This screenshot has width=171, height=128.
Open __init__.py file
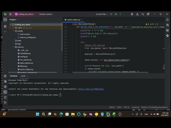pyautogui.click(x=23, y=50)
